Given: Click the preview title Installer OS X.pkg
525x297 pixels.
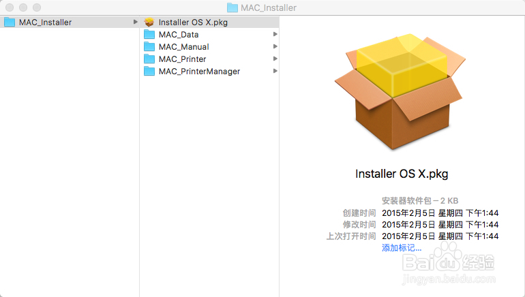Looking at the screenshot, I should click(402, 174).
